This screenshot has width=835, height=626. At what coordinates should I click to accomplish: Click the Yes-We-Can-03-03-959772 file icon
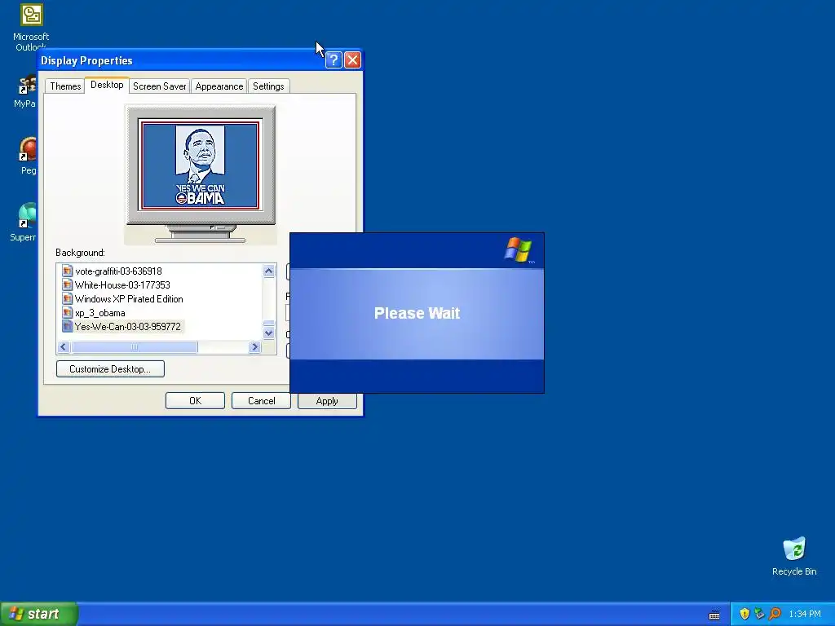pyautogui.click(x=67, y=326)
